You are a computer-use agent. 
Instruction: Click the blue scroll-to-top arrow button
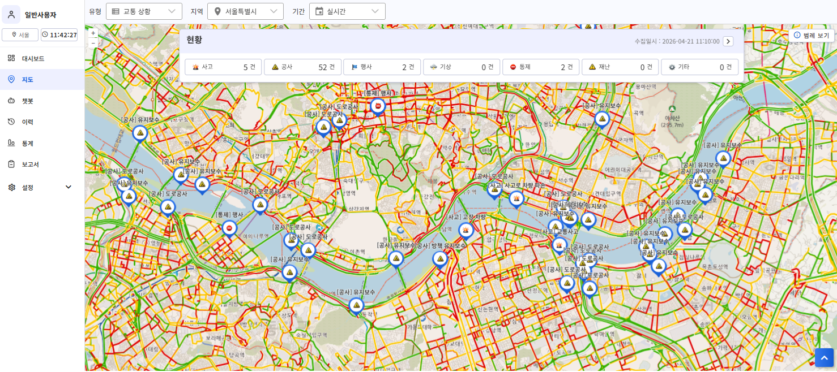click(x=824, y=358)
